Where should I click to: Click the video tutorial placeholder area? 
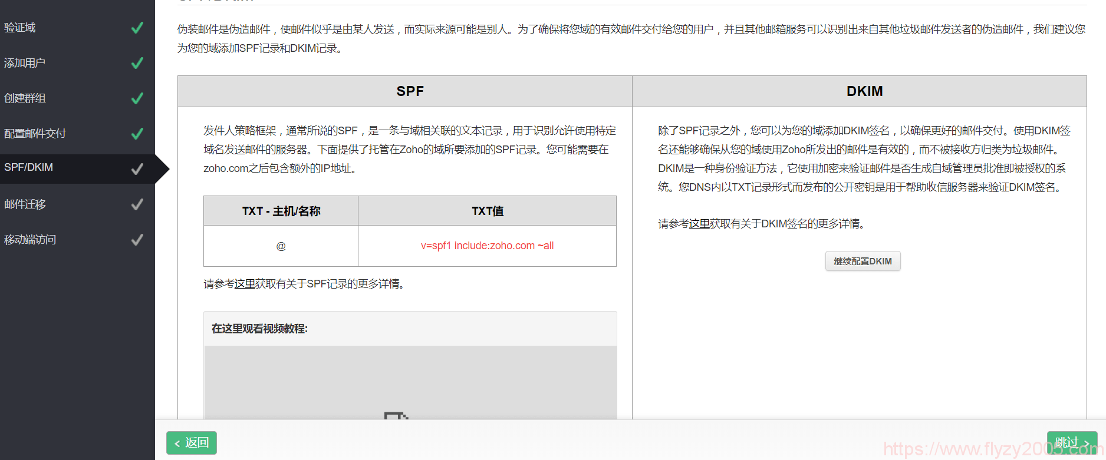coord(410,383)
